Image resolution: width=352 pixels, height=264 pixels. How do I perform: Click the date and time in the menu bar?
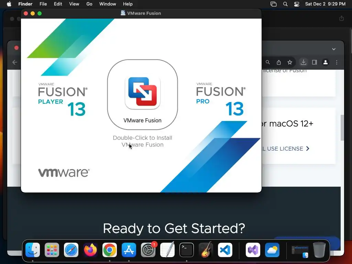click(x=325, y=4)
